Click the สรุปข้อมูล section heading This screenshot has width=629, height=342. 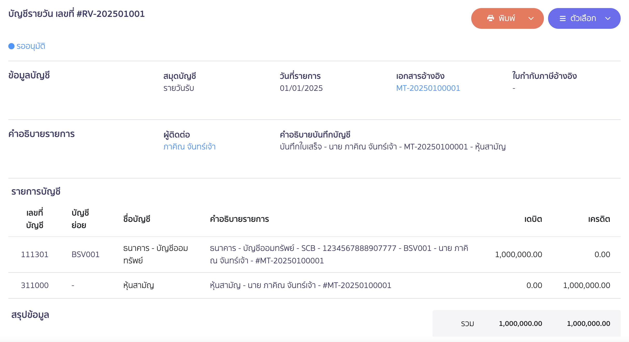click(30, 315)
